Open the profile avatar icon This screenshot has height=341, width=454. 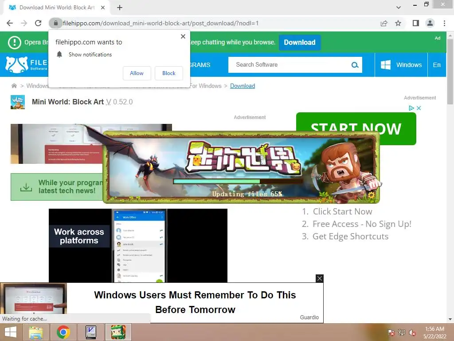click(x=430, y=23)
